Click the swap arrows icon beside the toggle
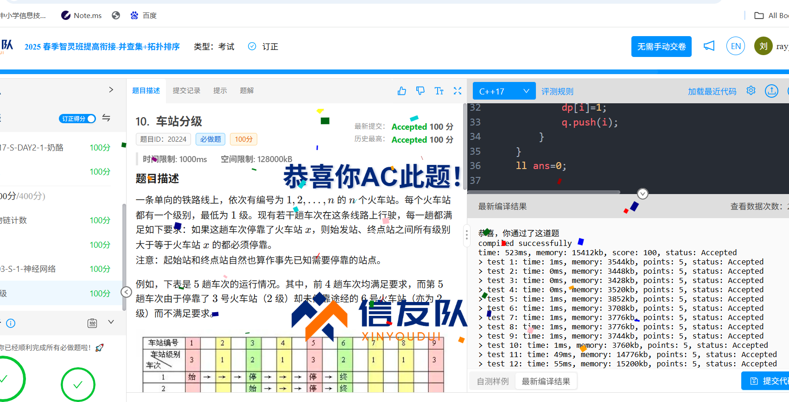Image resolution: width=789 pixels, height=402 pixels. point(106,118)
